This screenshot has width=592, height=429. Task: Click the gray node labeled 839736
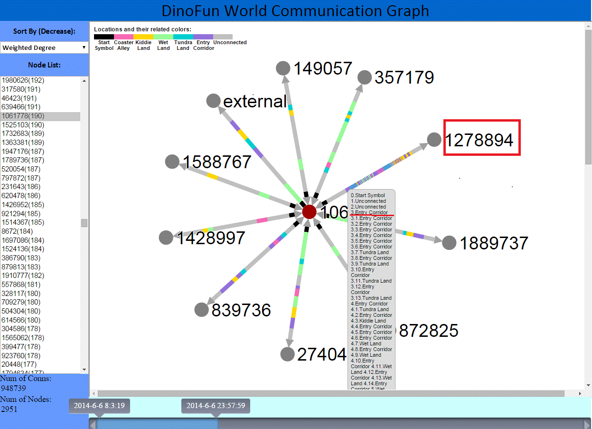[x=201, y=309]
